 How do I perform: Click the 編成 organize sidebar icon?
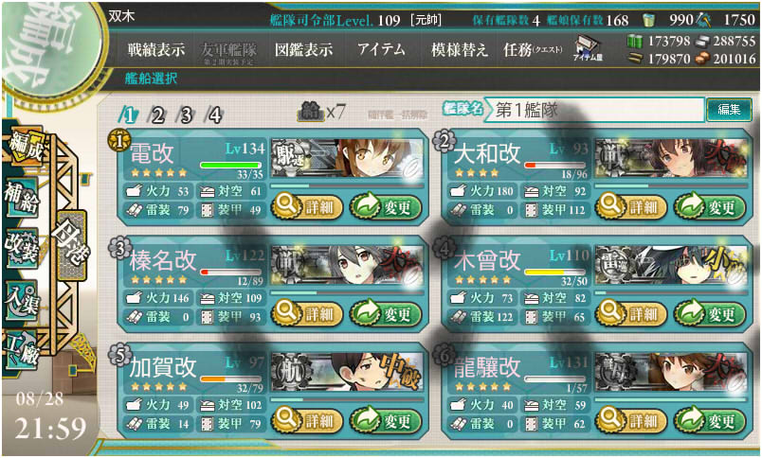(26, 148)
